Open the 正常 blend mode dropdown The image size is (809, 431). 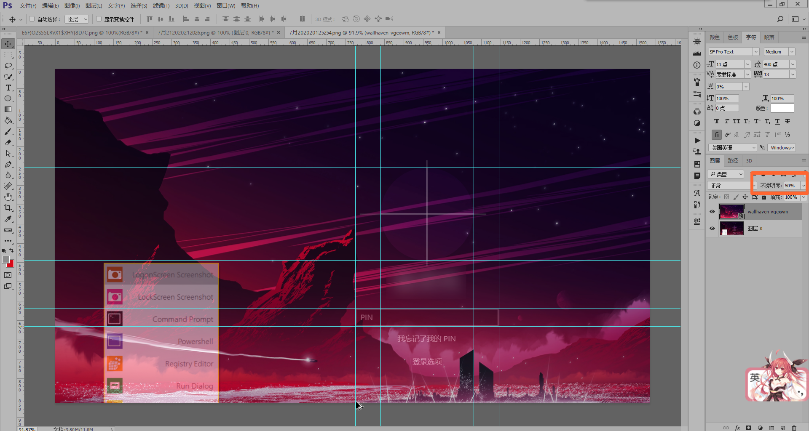click(732, 186)
